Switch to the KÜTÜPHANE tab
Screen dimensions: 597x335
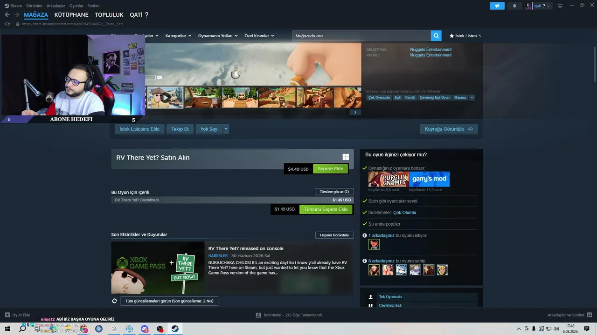tap(71, 15)
